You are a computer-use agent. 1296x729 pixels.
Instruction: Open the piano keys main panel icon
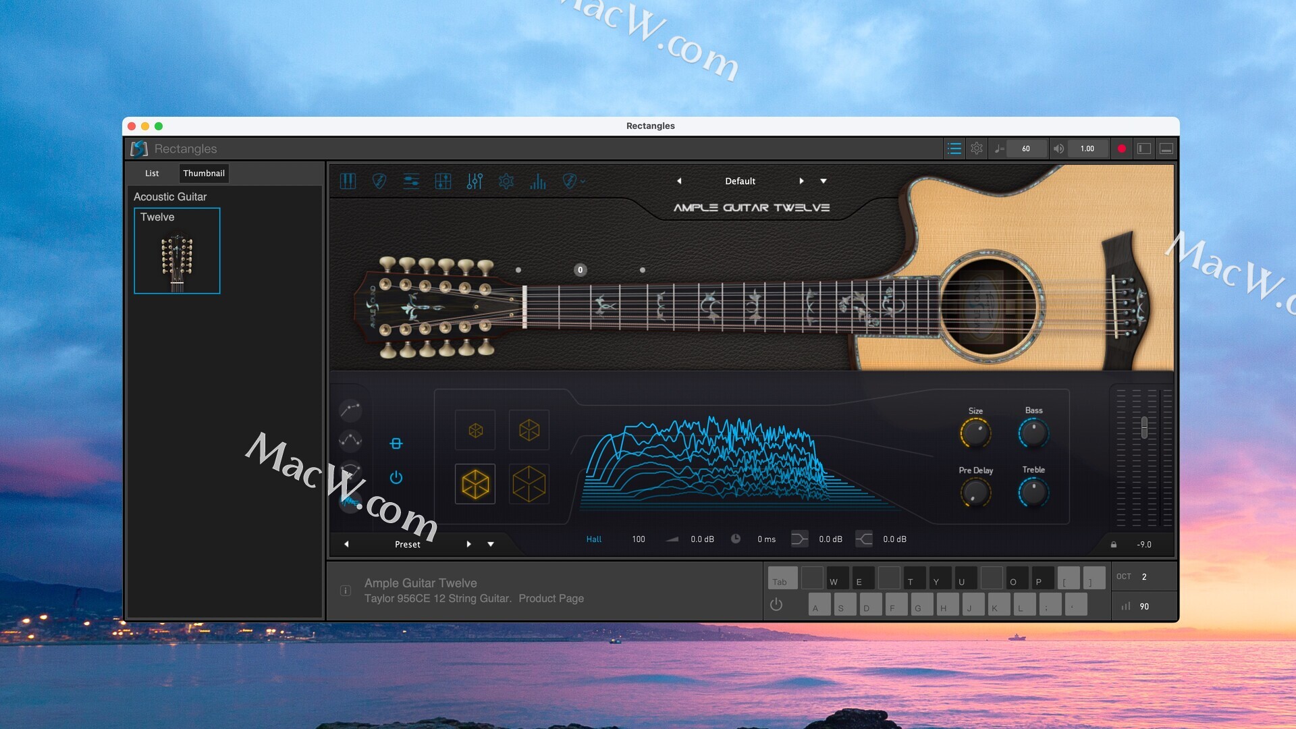[x=348, y=181]
